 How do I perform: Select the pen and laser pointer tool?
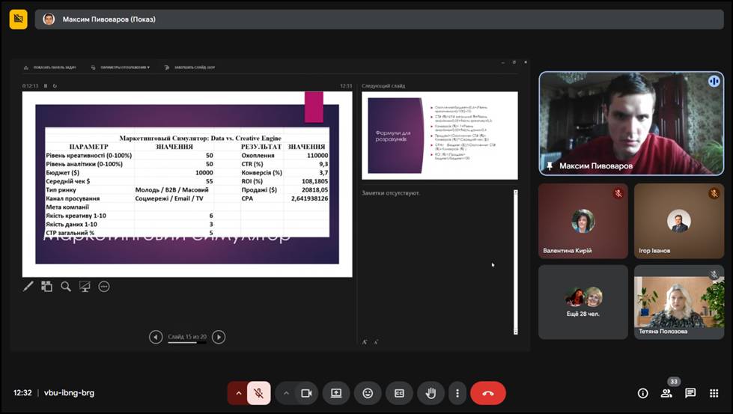point(28,286)
